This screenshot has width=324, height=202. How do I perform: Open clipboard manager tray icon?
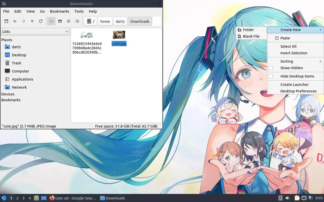[297, 198]
